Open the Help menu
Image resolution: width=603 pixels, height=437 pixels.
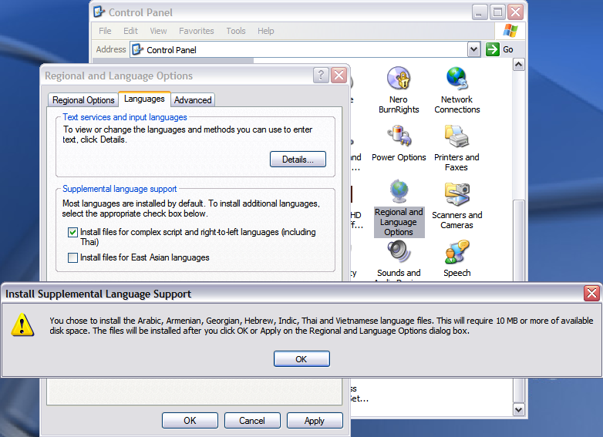coord(266,31)
